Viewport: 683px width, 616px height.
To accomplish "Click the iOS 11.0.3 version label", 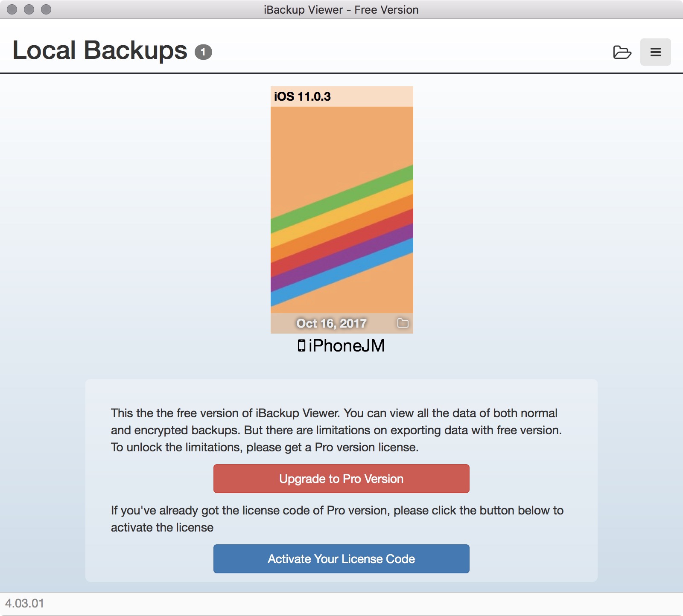I will [302, 96].
